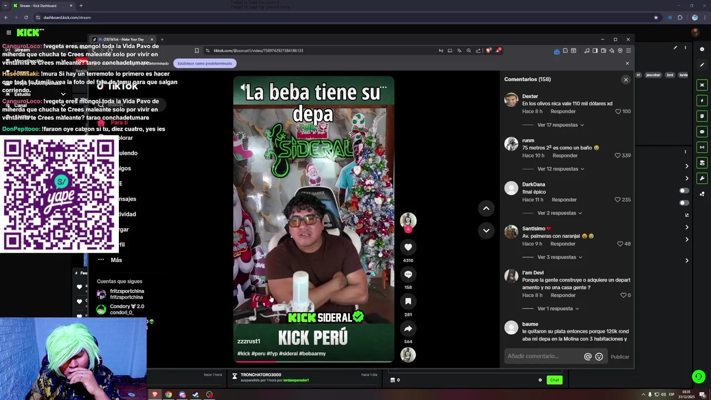Like Dexter's comment
Image resolution: width=711 pixels, height=400 pixels.
pyautogui.click(x=618, y=112)
